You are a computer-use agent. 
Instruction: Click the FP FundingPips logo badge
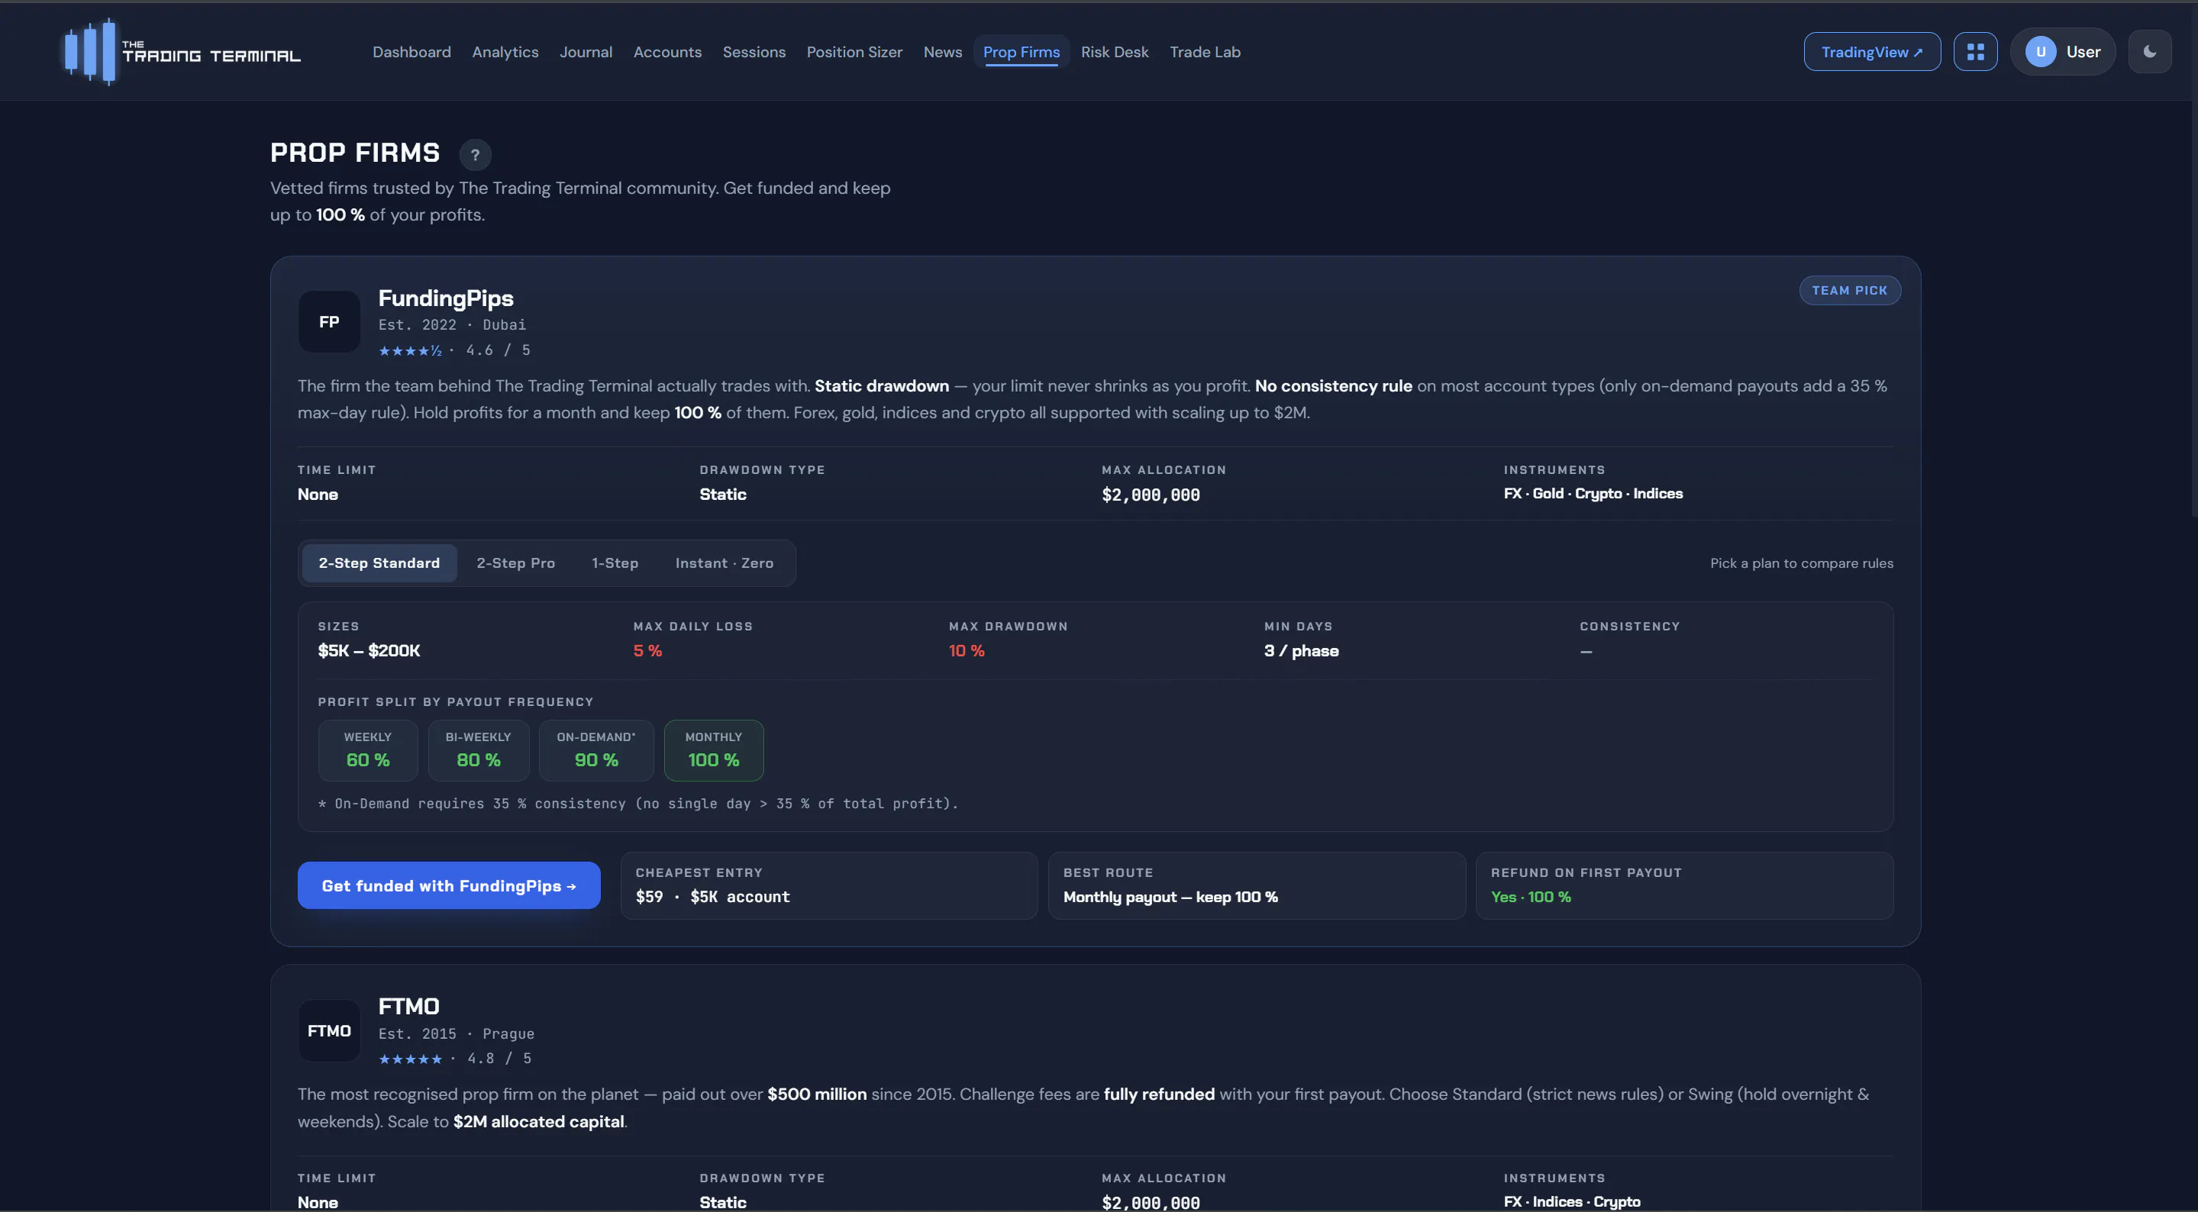point(329,321)
